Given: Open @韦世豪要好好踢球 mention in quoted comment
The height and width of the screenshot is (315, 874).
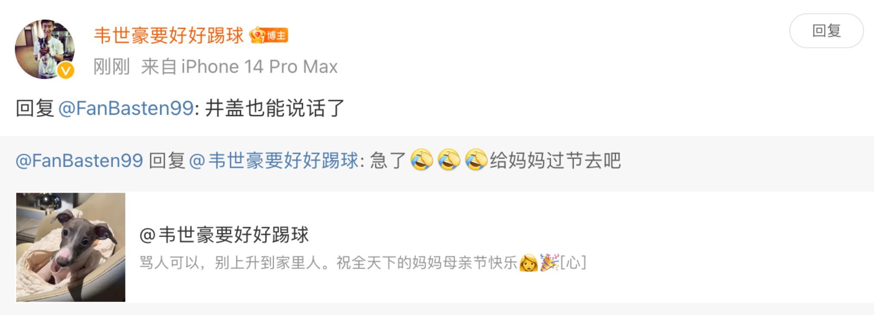Looking at the screenshot, I should (x=274, y=161).
